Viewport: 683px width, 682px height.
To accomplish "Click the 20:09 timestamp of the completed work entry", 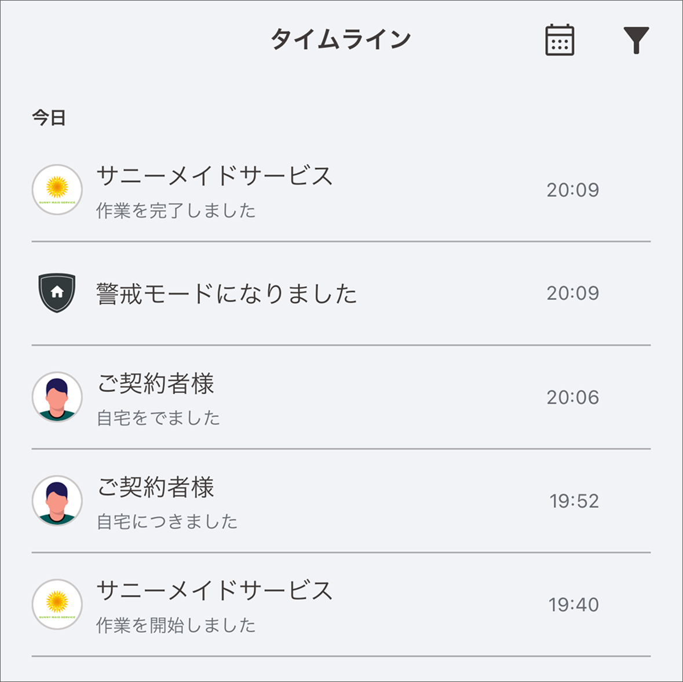I will 572,190.
